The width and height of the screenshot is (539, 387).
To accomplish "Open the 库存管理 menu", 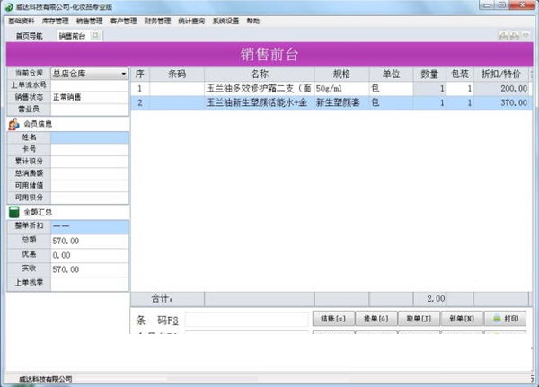I will (56, 21).
